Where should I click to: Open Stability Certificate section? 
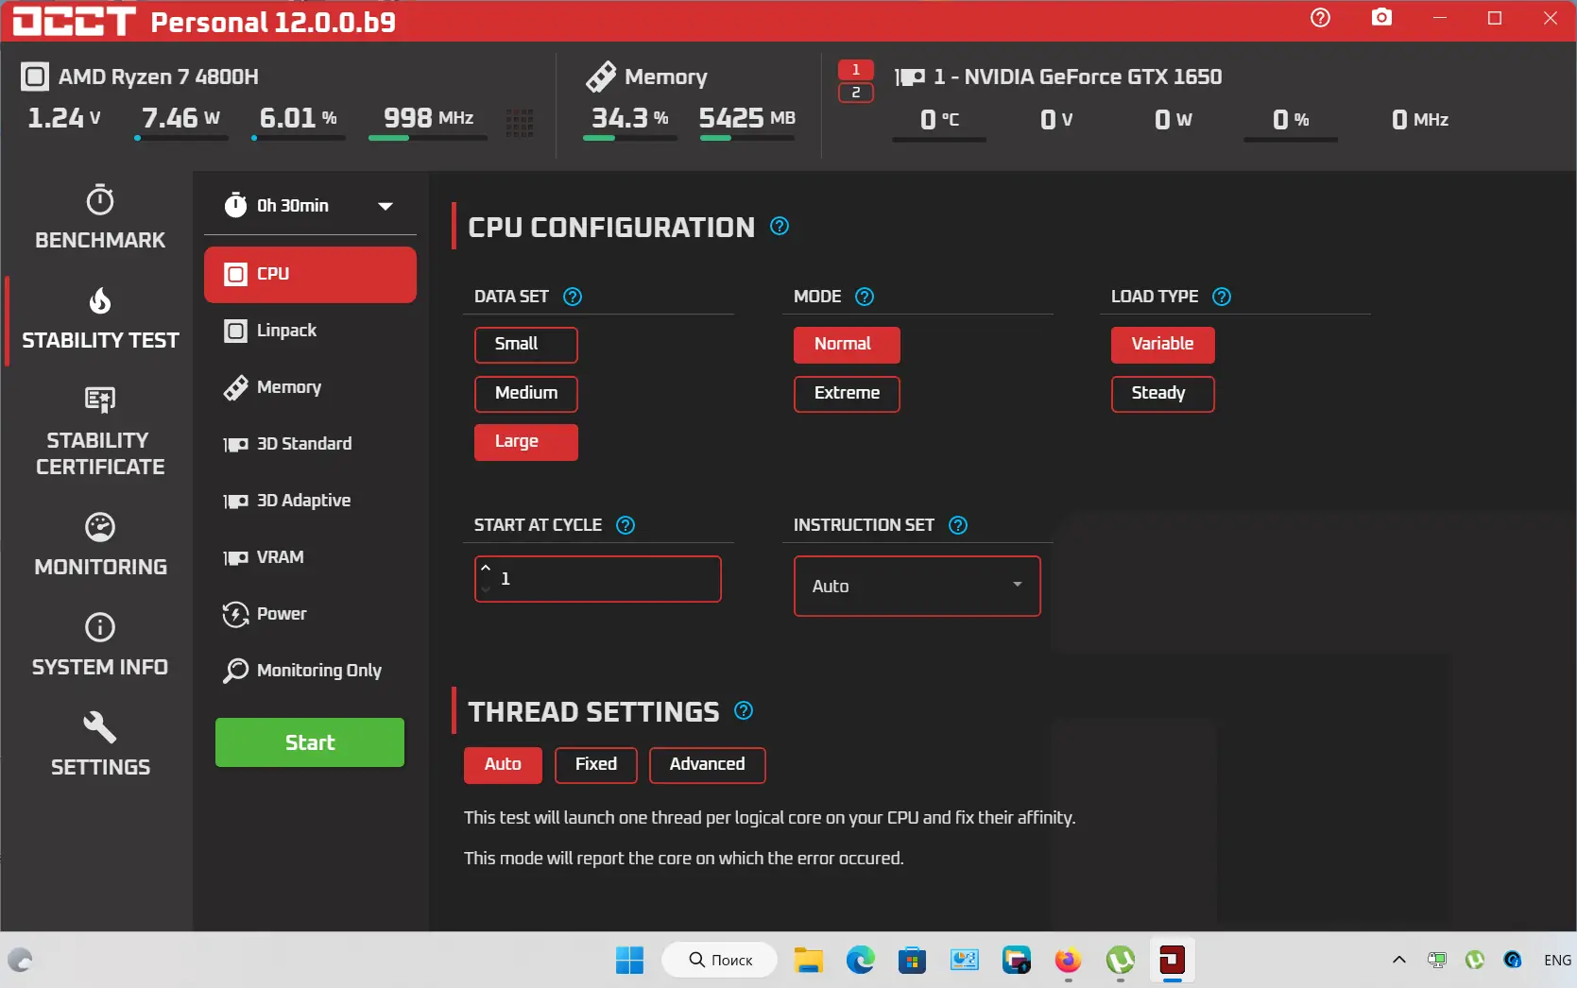click(x=100, y=433)
